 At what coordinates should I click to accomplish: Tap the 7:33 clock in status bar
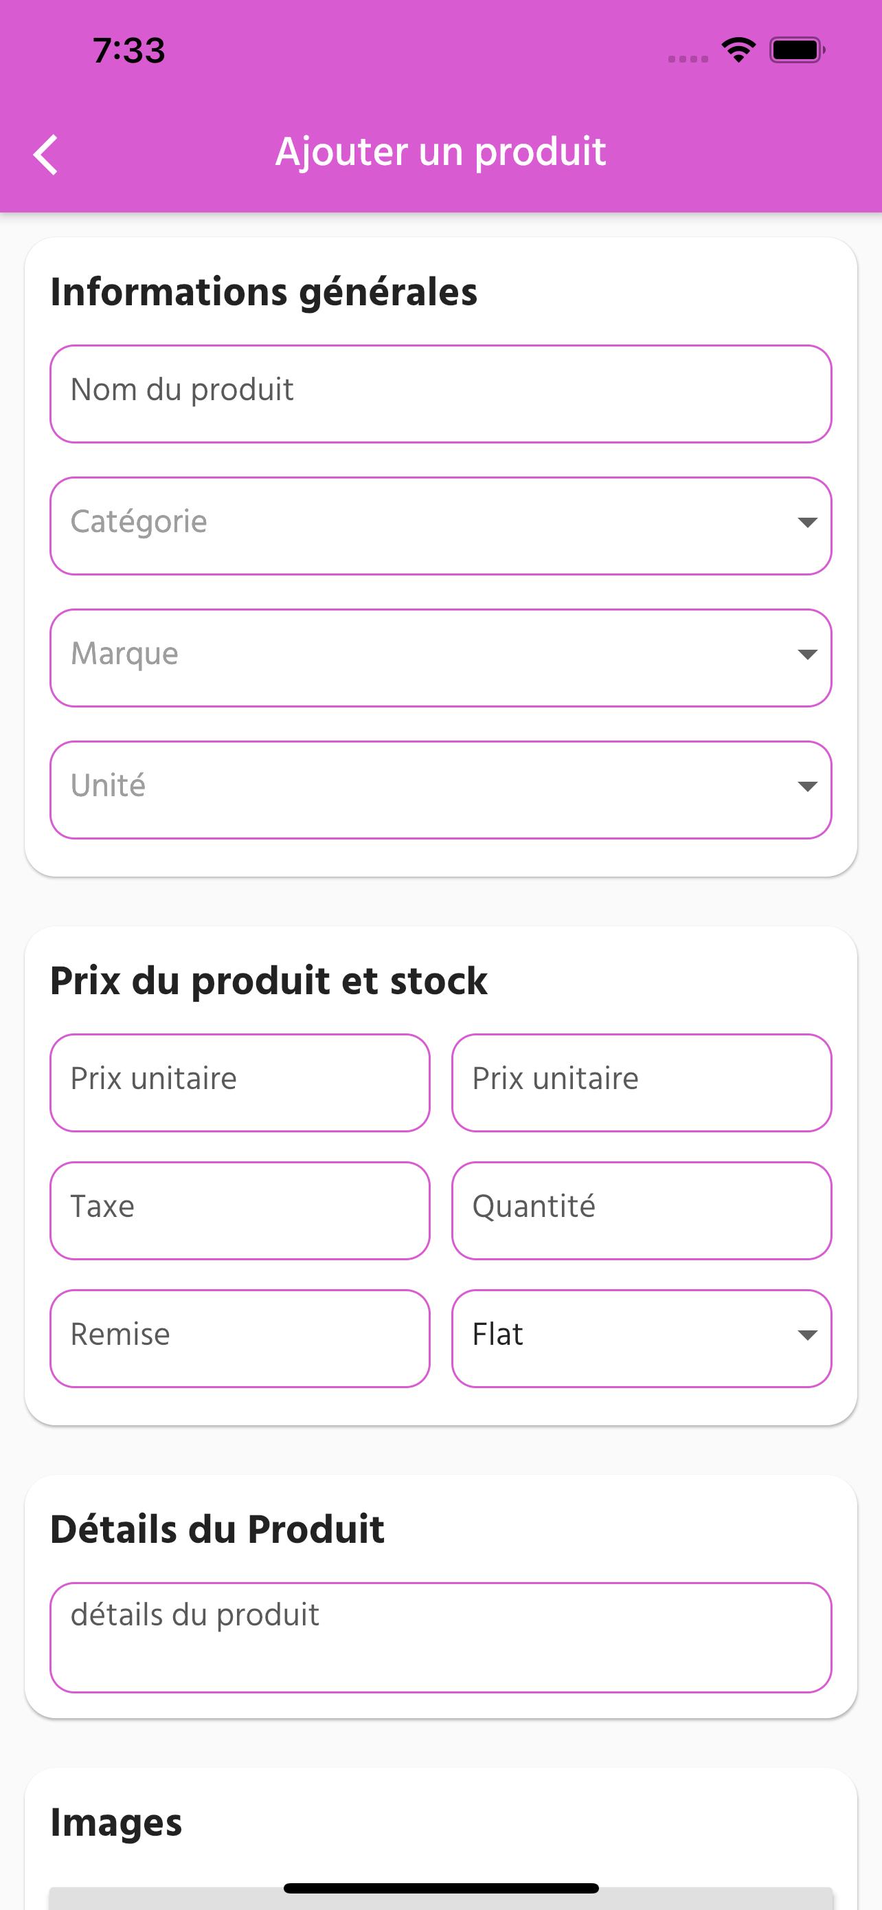(x=129, y=50)
